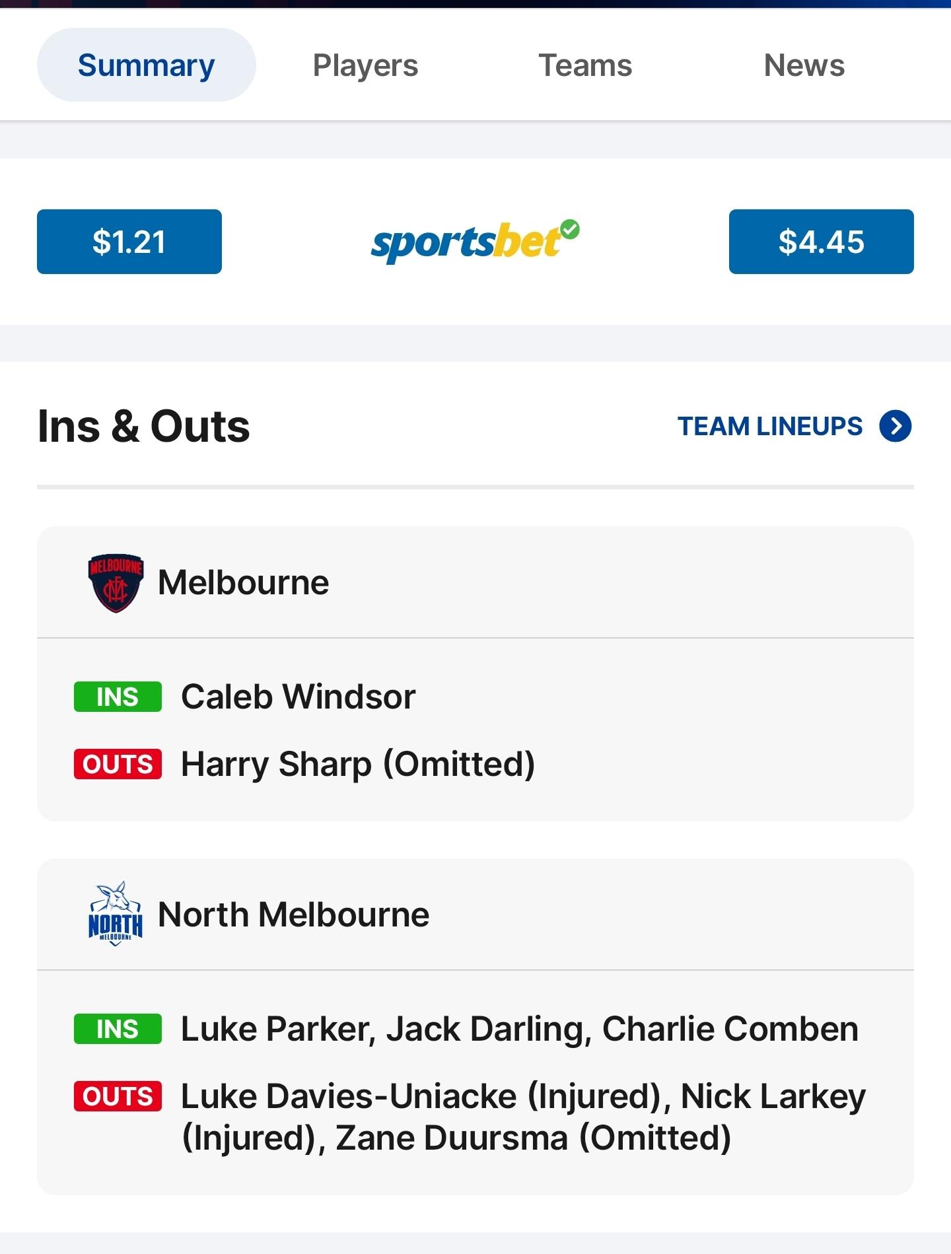Click the red OUTS badge under Melbourne

118,764
